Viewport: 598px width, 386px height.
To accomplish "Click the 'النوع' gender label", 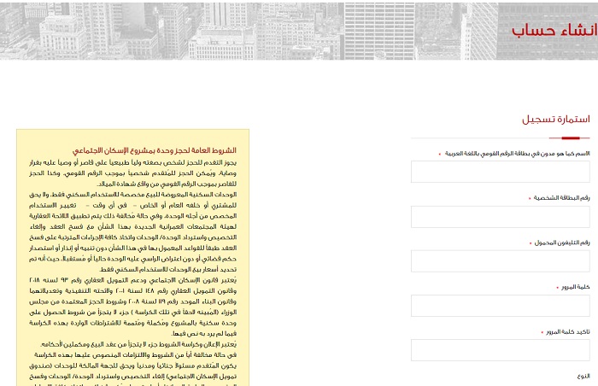I will tap(583, 376).
